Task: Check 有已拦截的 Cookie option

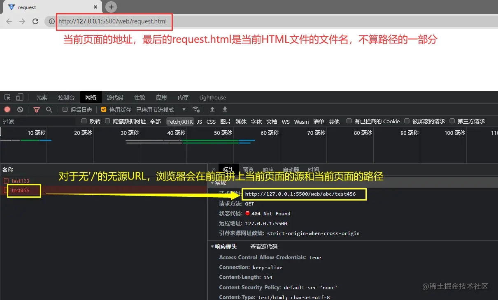Action: (x=349, y=121)
